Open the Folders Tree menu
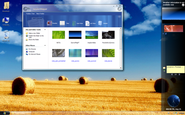 pyautogui.click(x=30, y=14)
